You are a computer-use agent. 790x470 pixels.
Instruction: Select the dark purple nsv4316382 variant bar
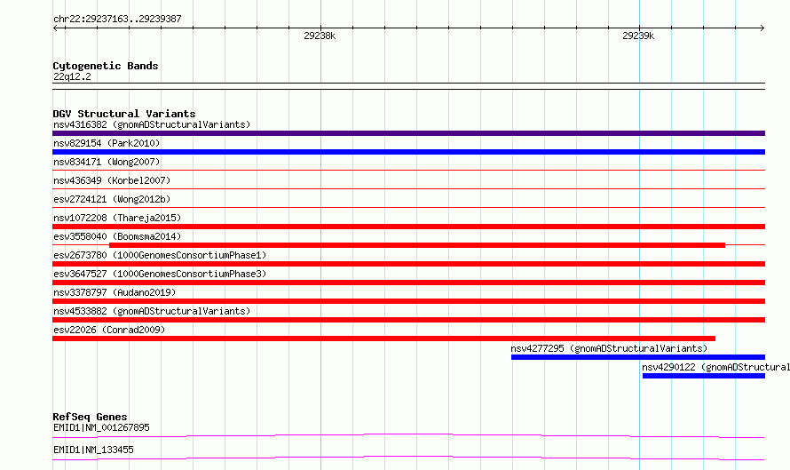pos(408,133)
